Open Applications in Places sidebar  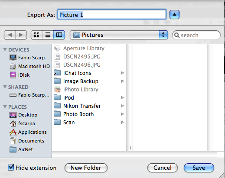coord(28,132)
